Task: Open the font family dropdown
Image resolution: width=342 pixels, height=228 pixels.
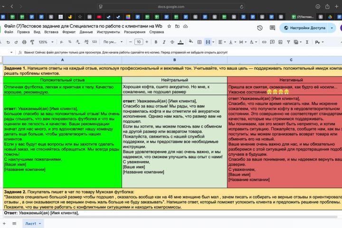Action: coord(113,42)
